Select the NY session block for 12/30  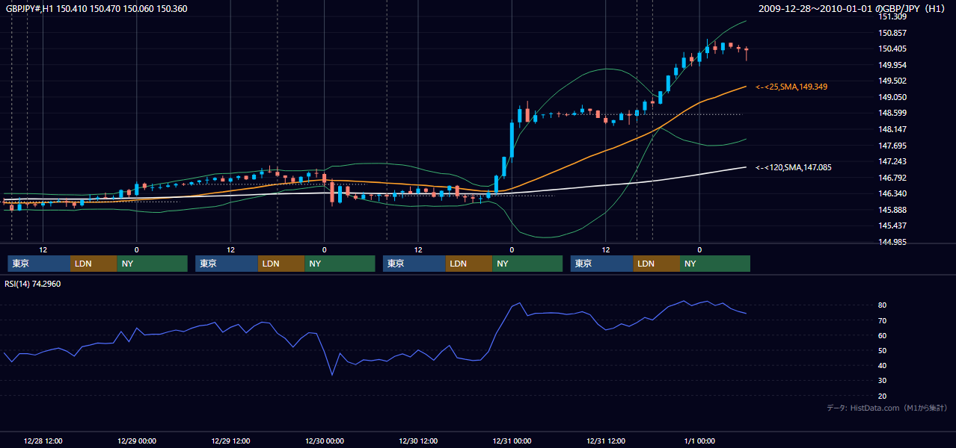[x=527, y=264]
